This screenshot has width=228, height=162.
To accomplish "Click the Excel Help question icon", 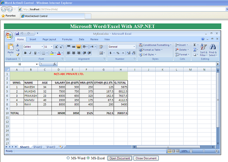I will (x=203, y=39).
